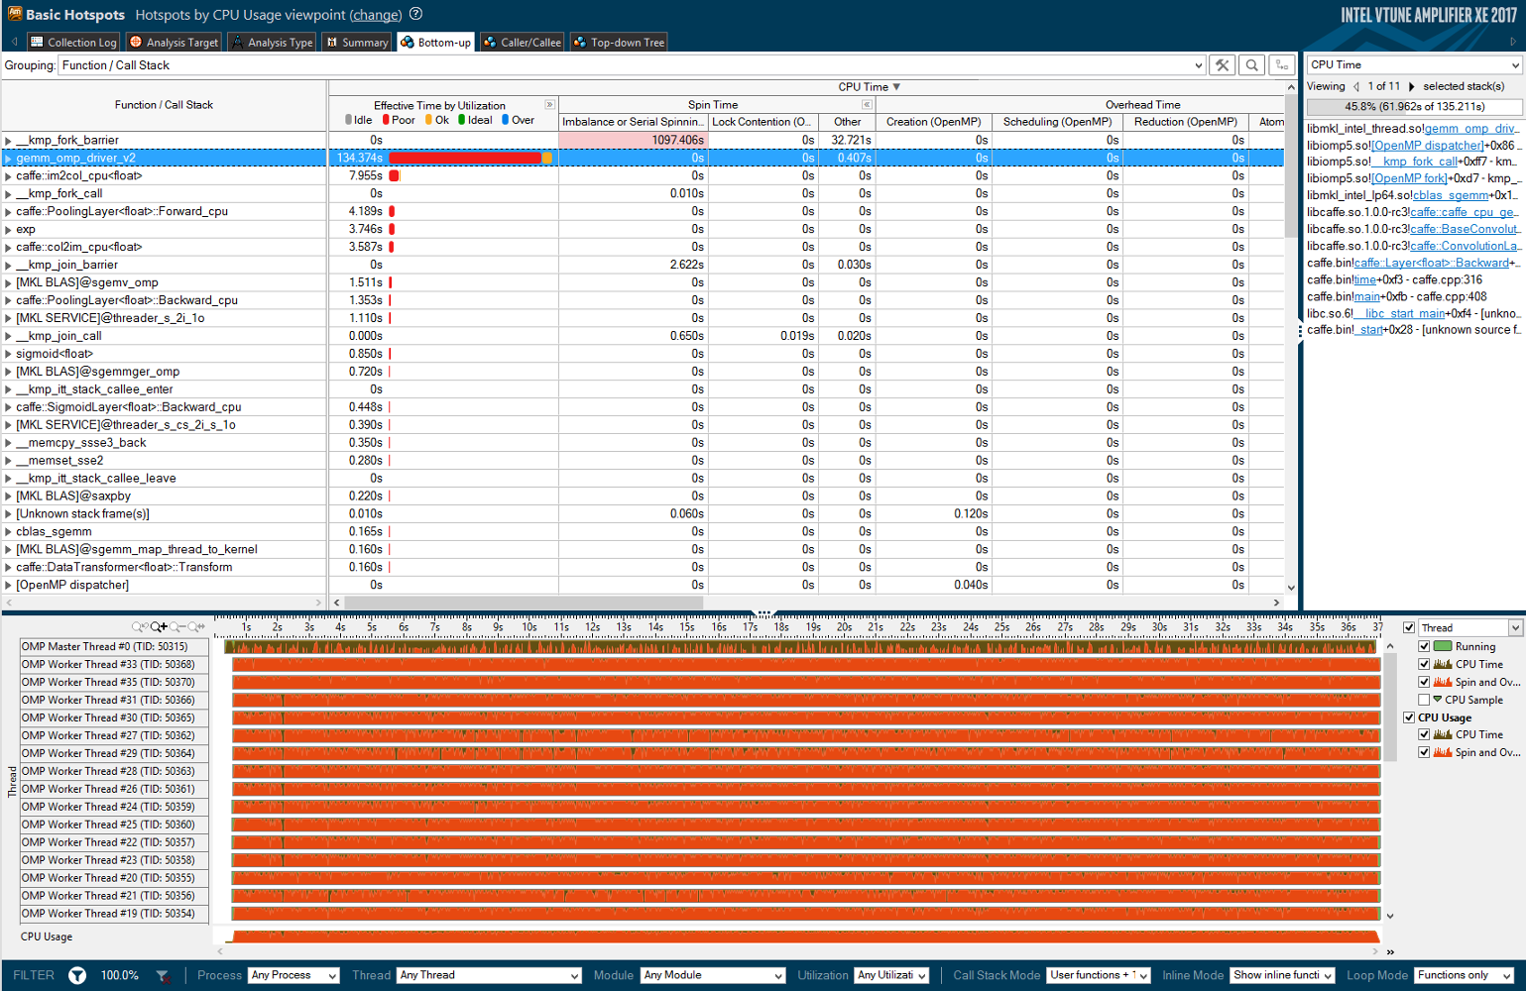Viewport: 1526px width, 991px height.
Task: Open the Process filter dropdown
Action: [x=293, y=975]
